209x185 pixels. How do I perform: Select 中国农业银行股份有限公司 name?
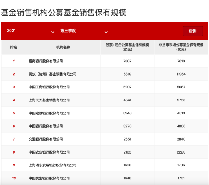coord(49,152)
